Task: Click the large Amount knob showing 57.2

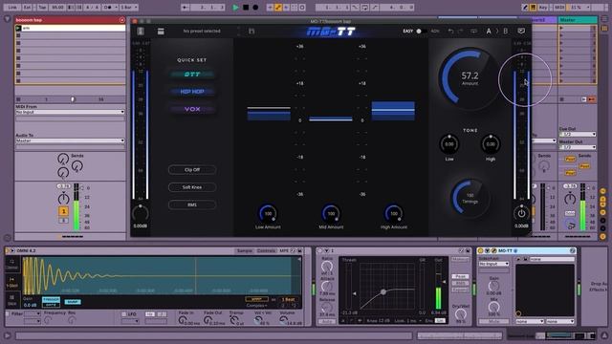Action: 470,78
